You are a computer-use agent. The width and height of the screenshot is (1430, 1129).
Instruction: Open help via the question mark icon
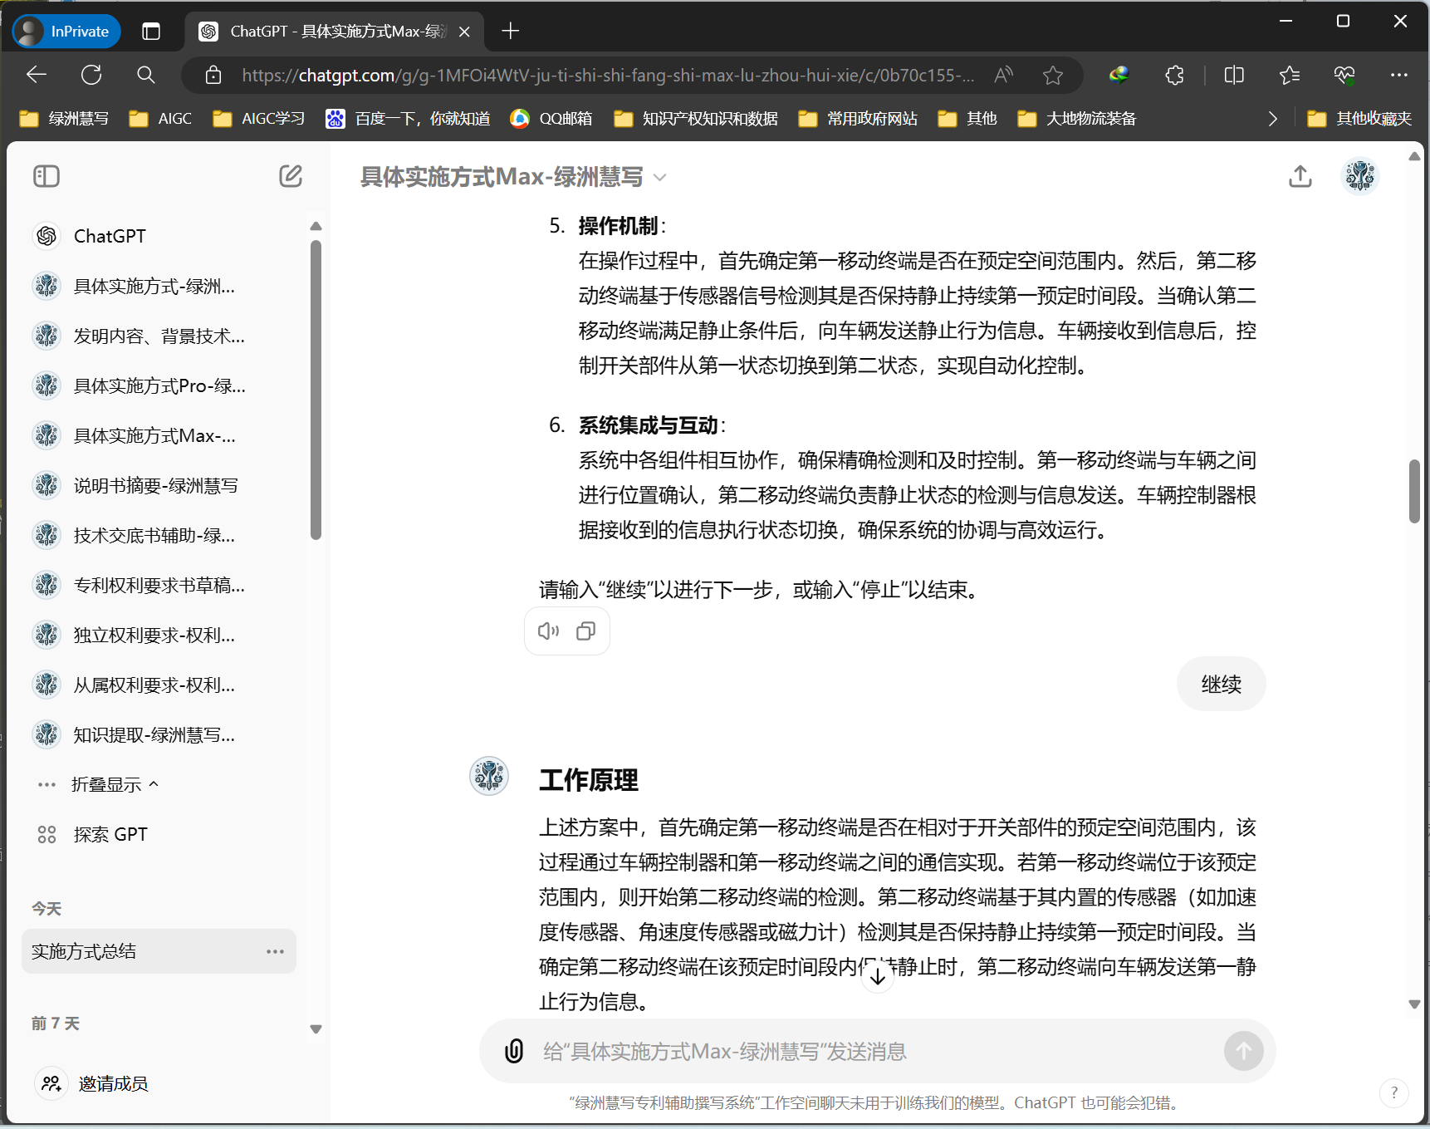coord(1393,1092)
